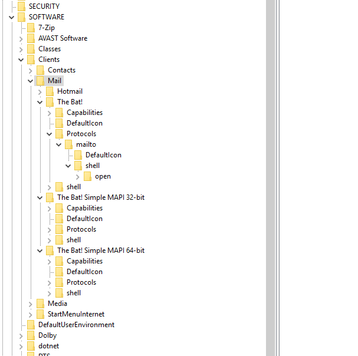
Task: Collapse the selected Mail key
Action: [x=30, y=81]
